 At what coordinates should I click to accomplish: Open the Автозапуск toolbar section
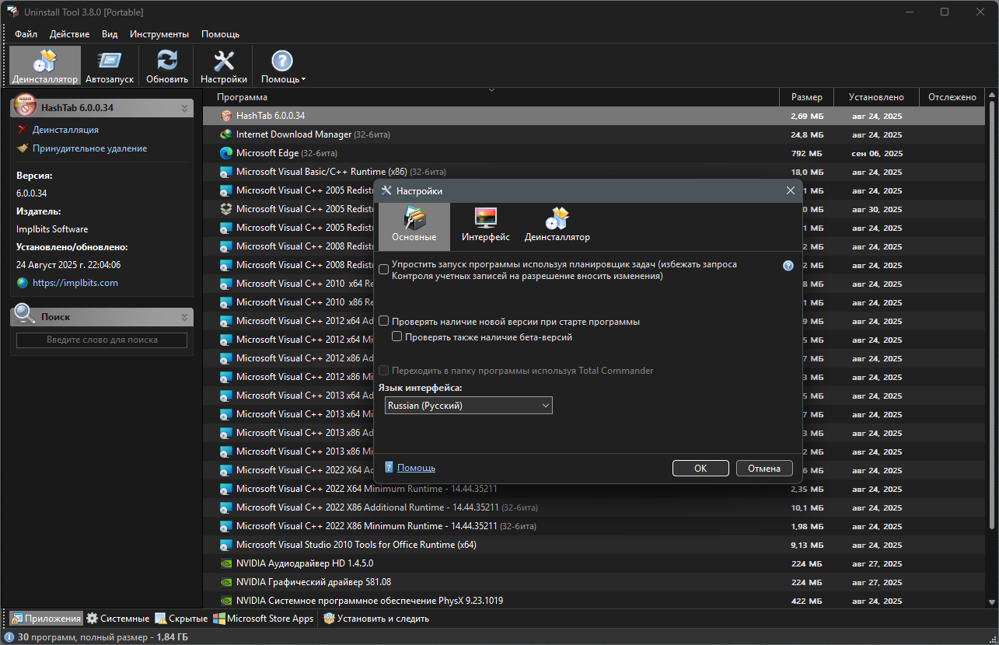pyautogui.click(x=110, y=66)
